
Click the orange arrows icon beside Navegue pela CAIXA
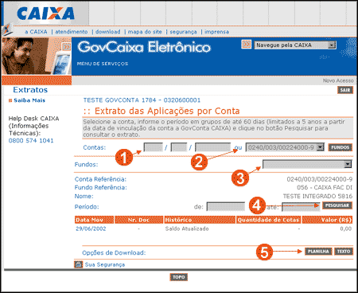(246, 45)
